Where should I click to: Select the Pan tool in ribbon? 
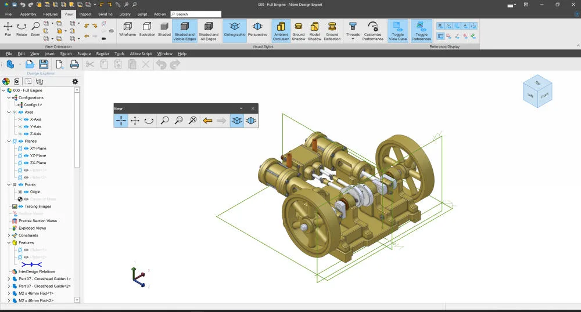click(x=8, y=29)
